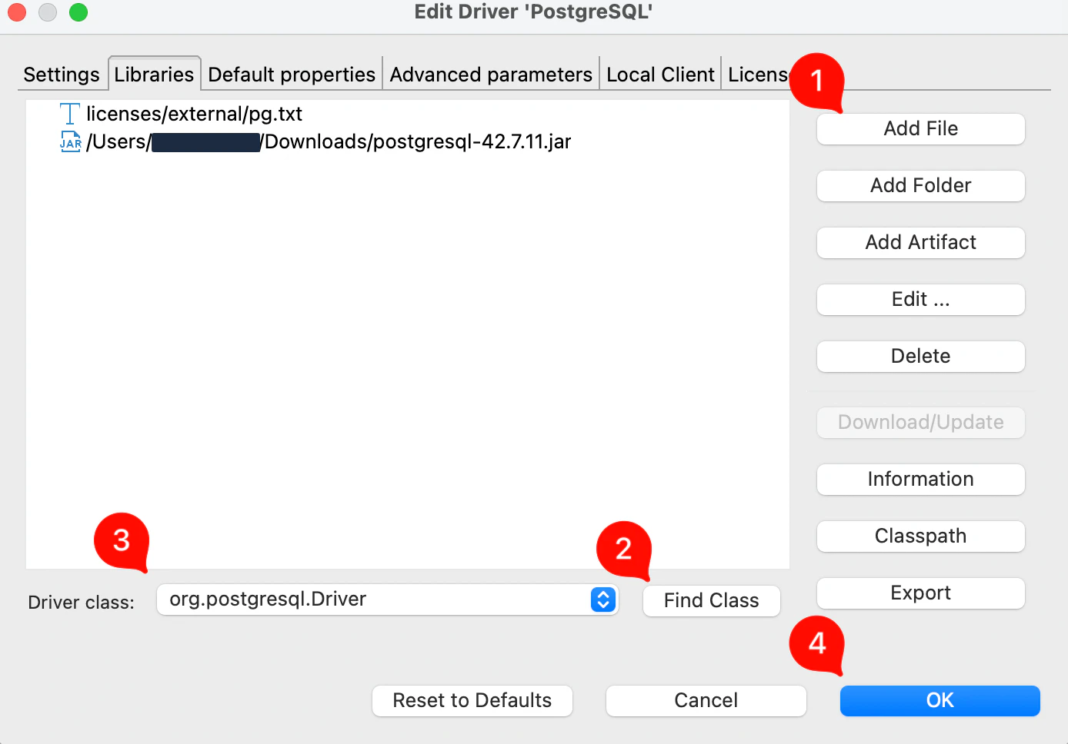Open library Information

pos(921,480)
